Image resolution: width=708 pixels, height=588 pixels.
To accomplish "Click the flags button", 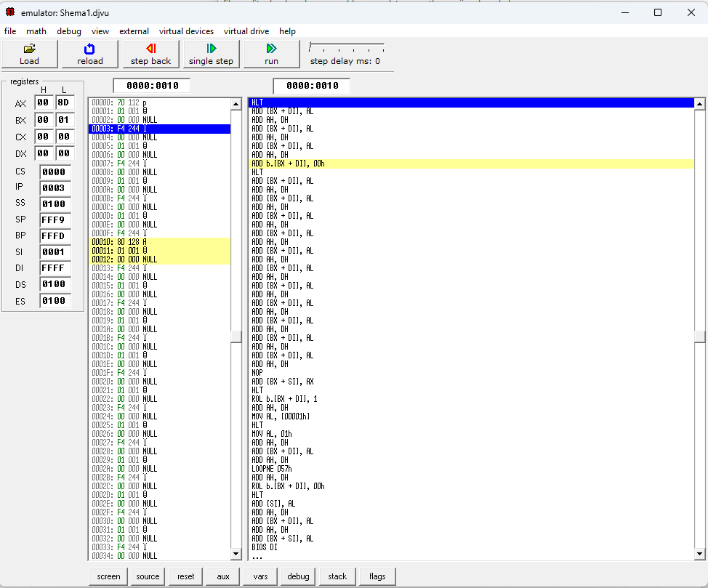I will pyautogui.click(x=377, y=576).
